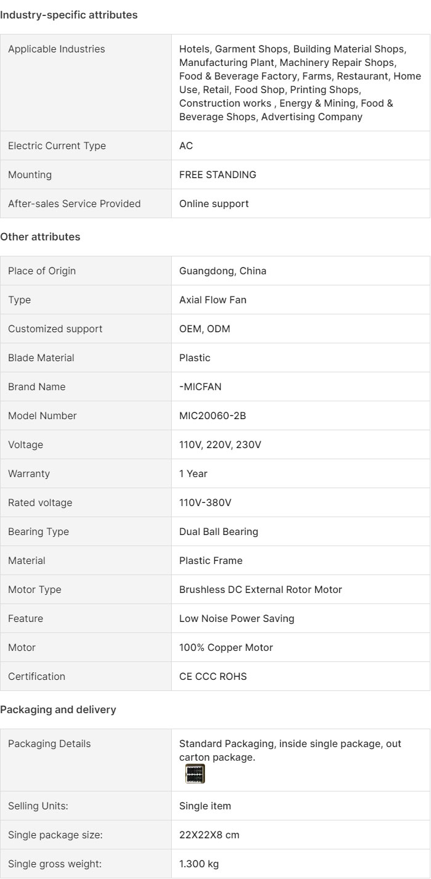Click the Online support value text

214,204
